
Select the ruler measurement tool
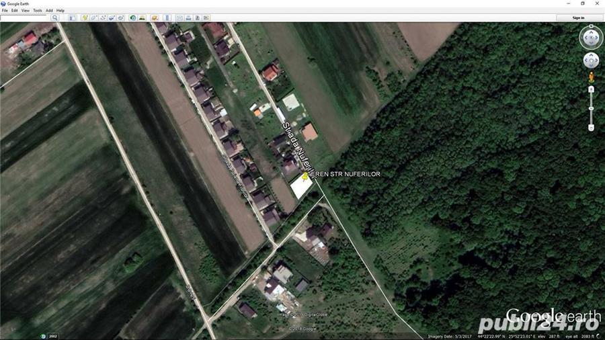[x=167, y=17]
